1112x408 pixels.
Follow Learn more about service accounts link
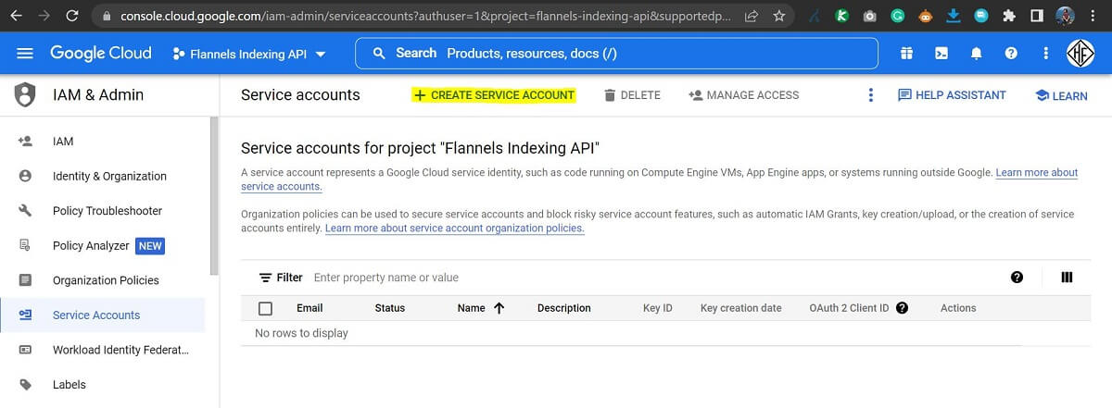click(1036, 173)
